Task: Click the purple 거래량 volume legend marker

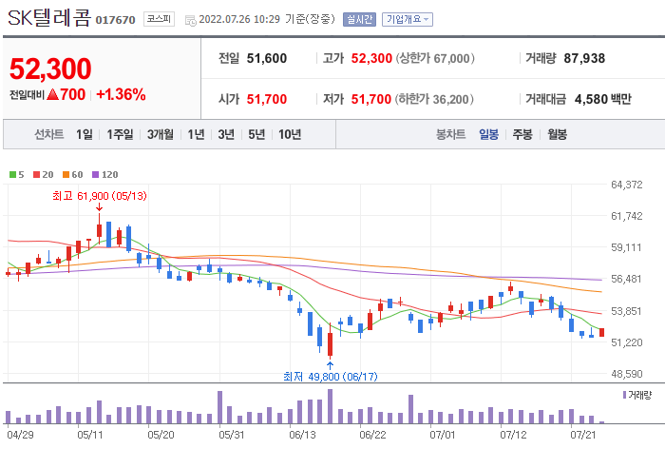Action: coord(624,395)
